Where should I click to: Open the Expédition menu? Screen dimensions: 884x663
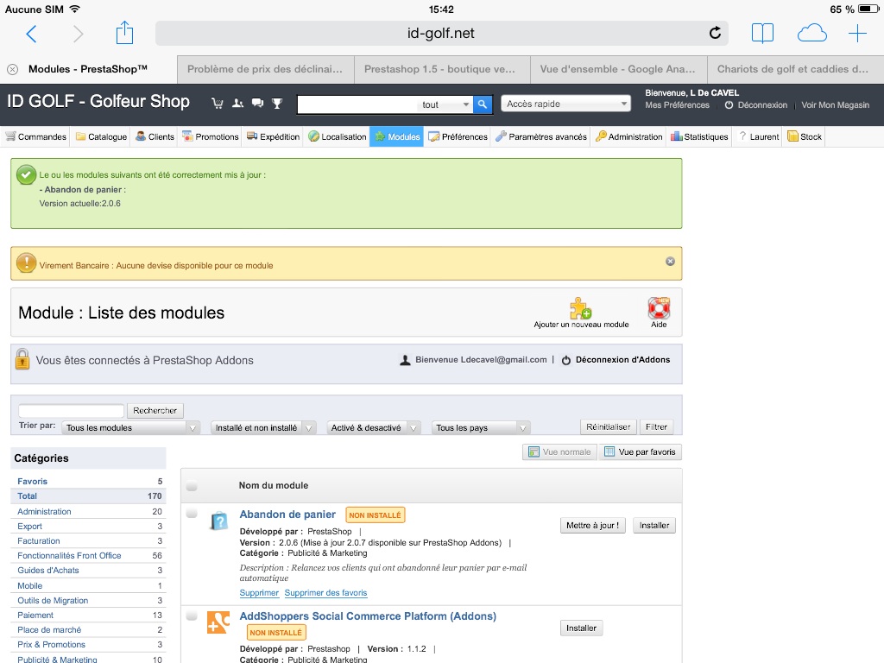click(x=273, y=137)
